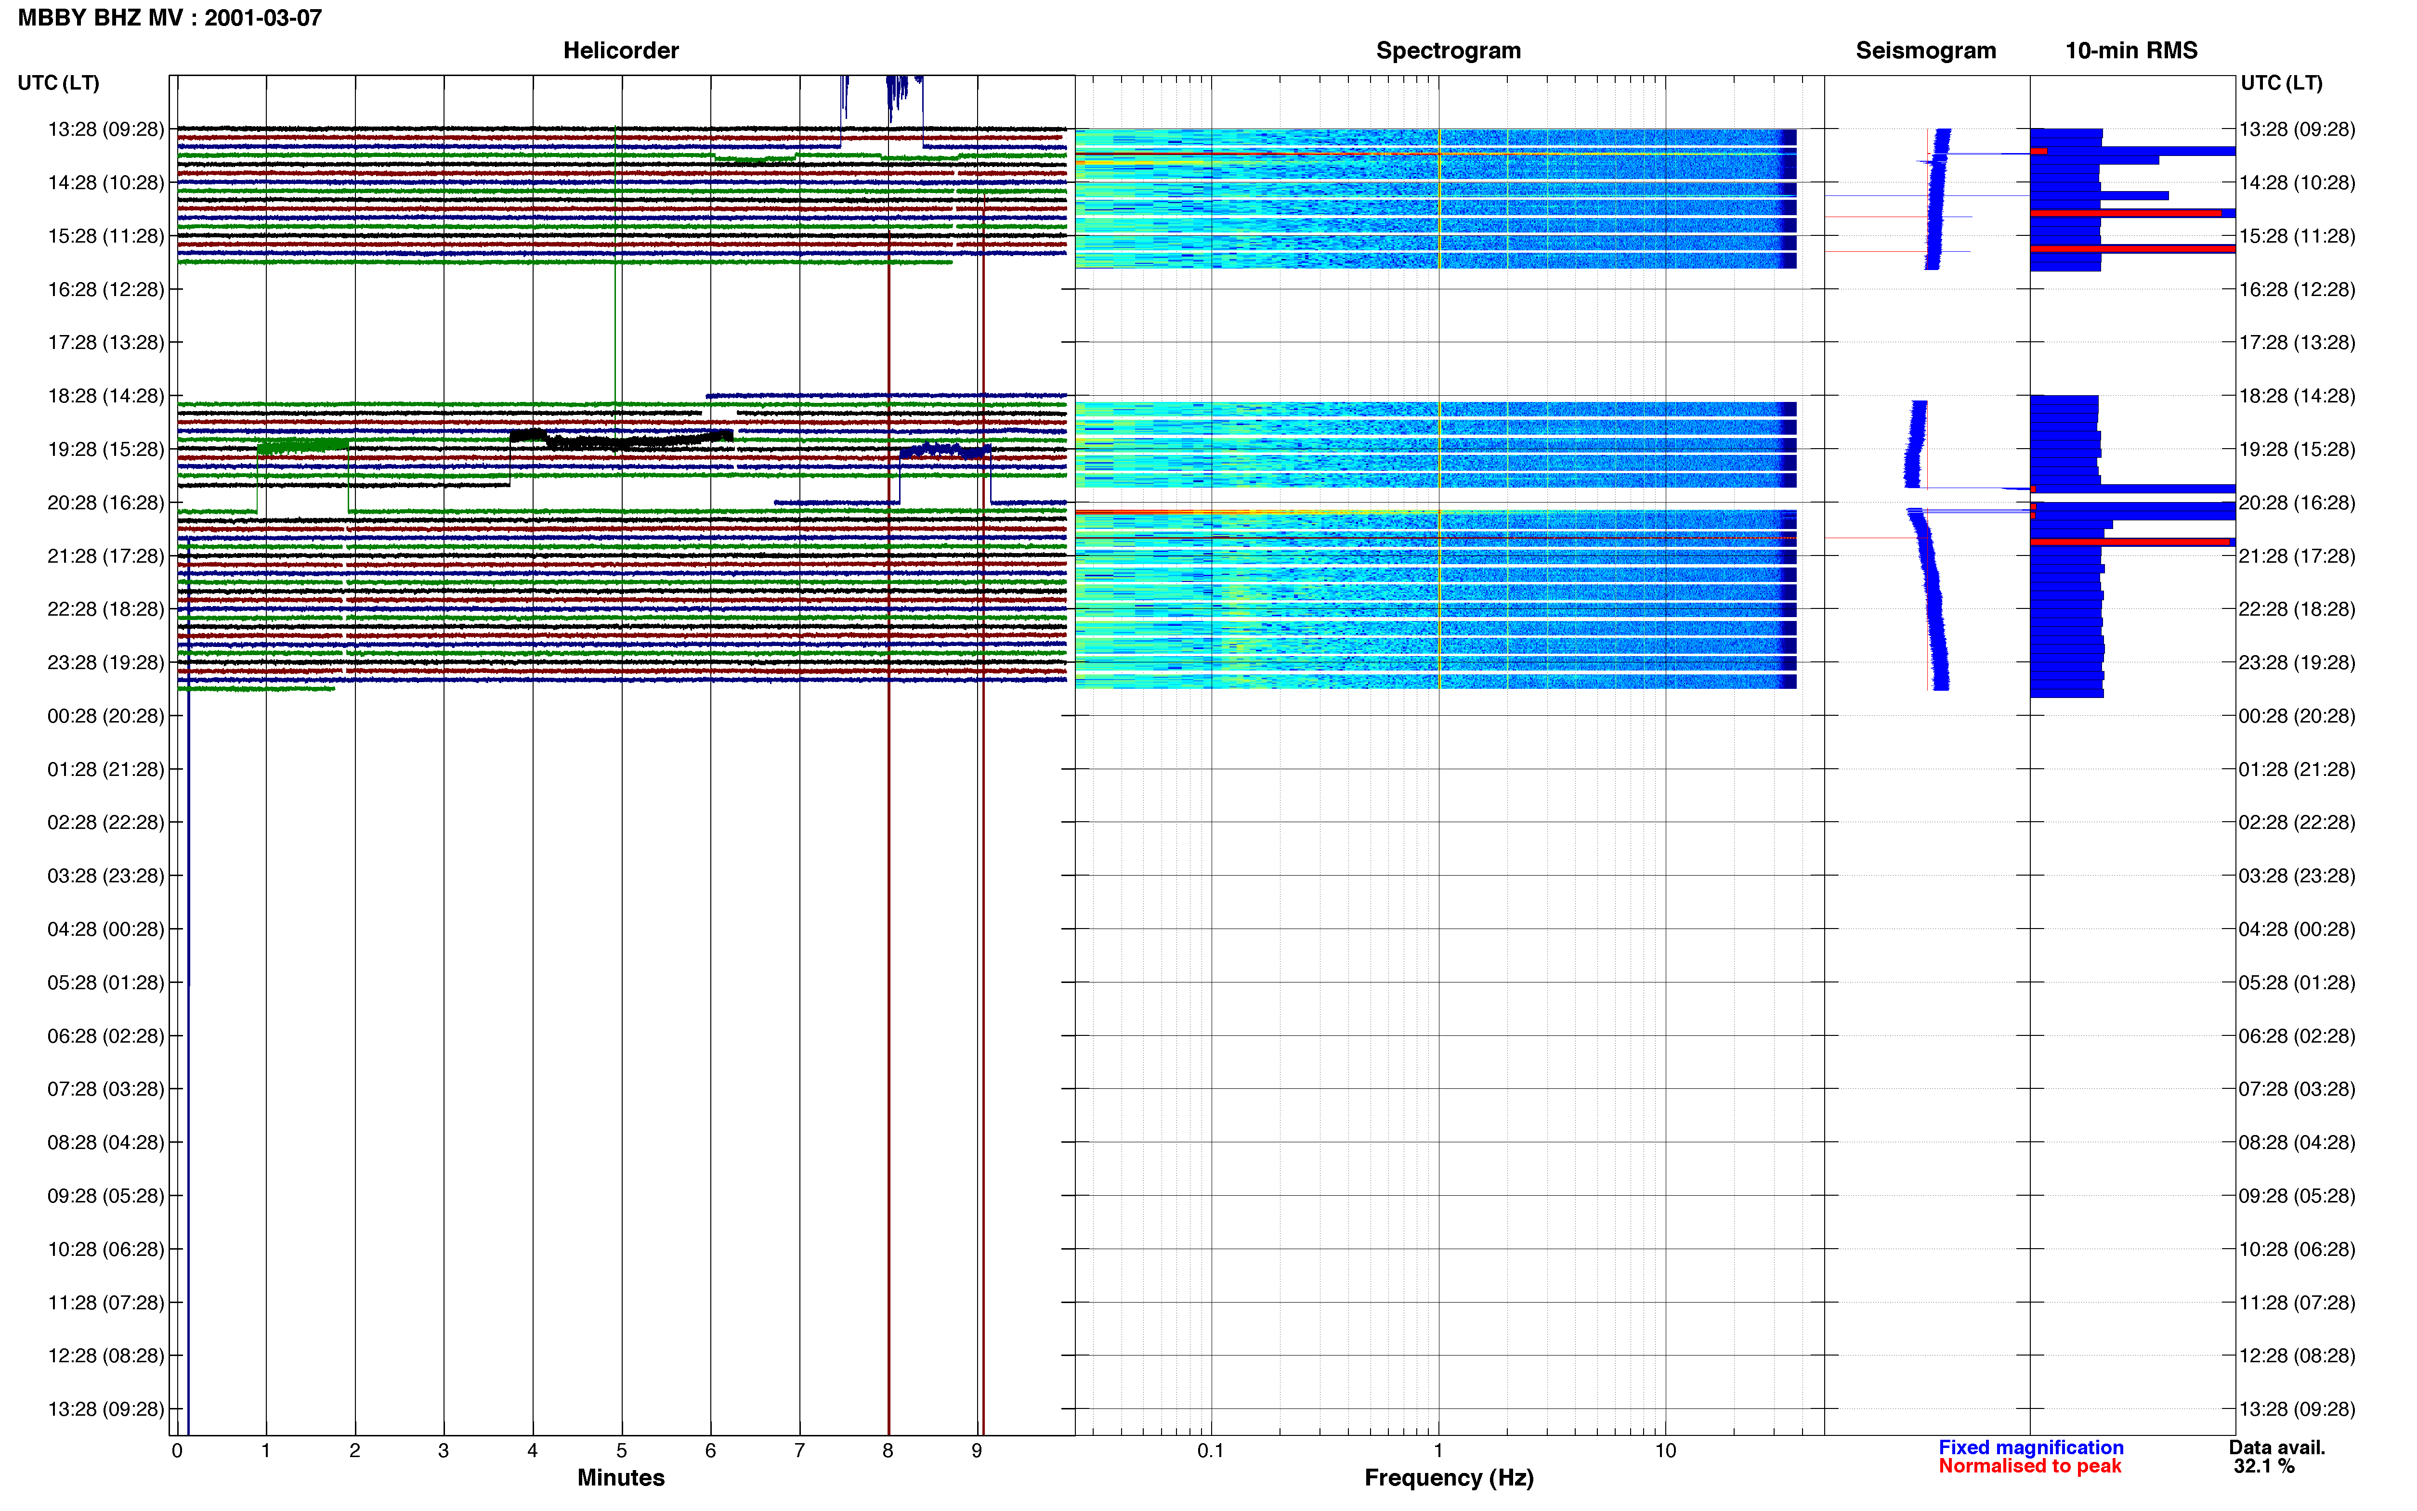Viewport: 2417px width, 1511px height.
Task: Click the "Helicorder" panel heading
Action: 621,51
